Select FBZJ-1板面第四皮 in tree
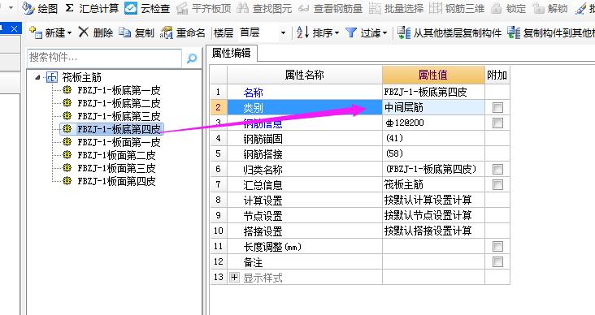The image size is (595, 315). click(x=116, y=181)
